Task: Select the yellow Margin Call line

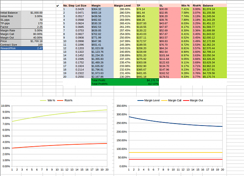Action: [x=176, y=153]
